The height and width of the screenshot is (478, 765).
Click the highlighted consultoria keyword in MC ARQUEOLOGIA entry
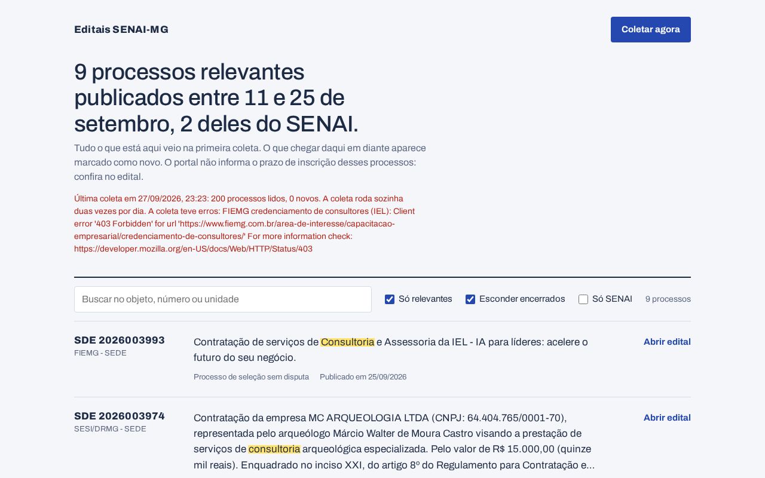pyautogui.click(x=274, y=449)
